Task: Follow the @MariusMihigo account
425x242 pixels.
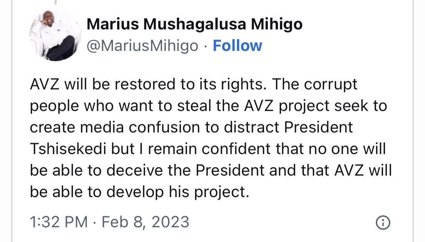Action: coord(238,46)
